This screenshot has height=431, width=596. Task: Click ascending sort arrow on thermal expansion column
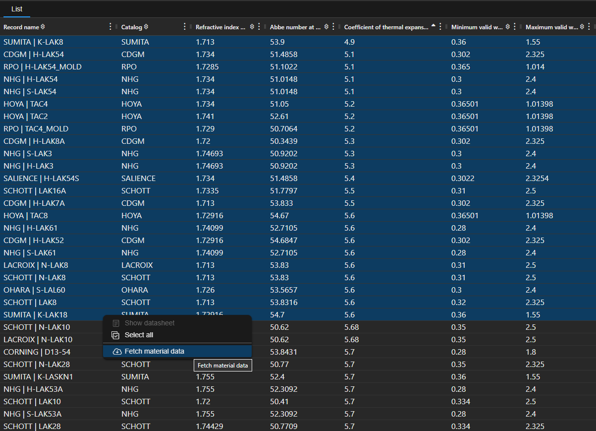433,26
